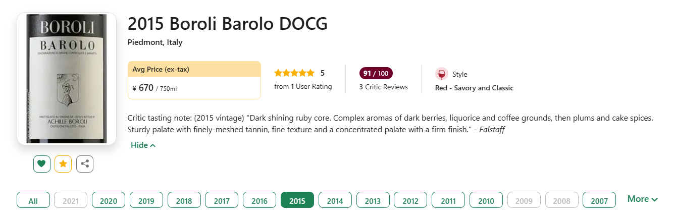Select the All vintages tab
This screenshot has width=673, height=219.
pyautogui.click(x=33, y=200)
